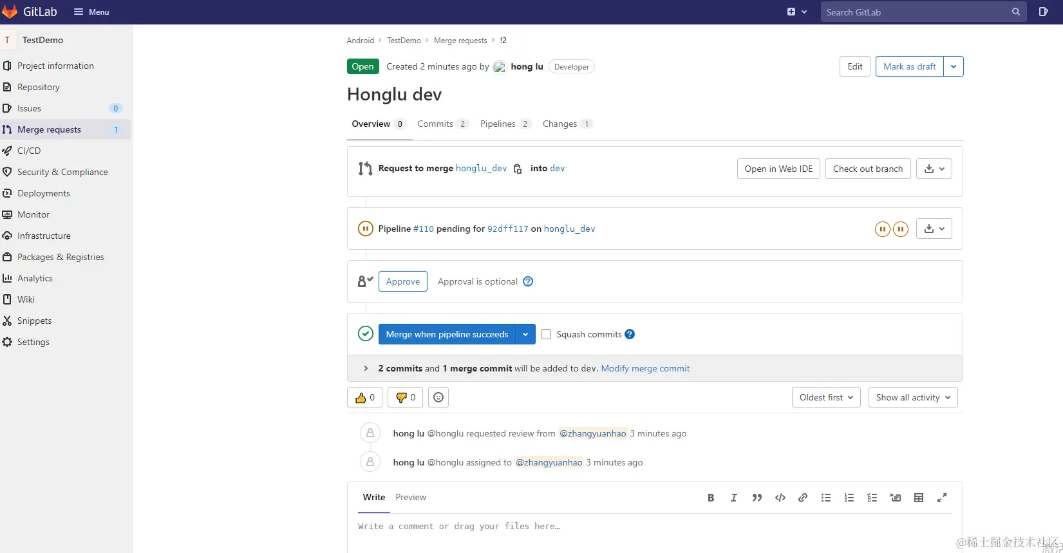Open the Changes tab
The image size is (1063, 553).
560,124
